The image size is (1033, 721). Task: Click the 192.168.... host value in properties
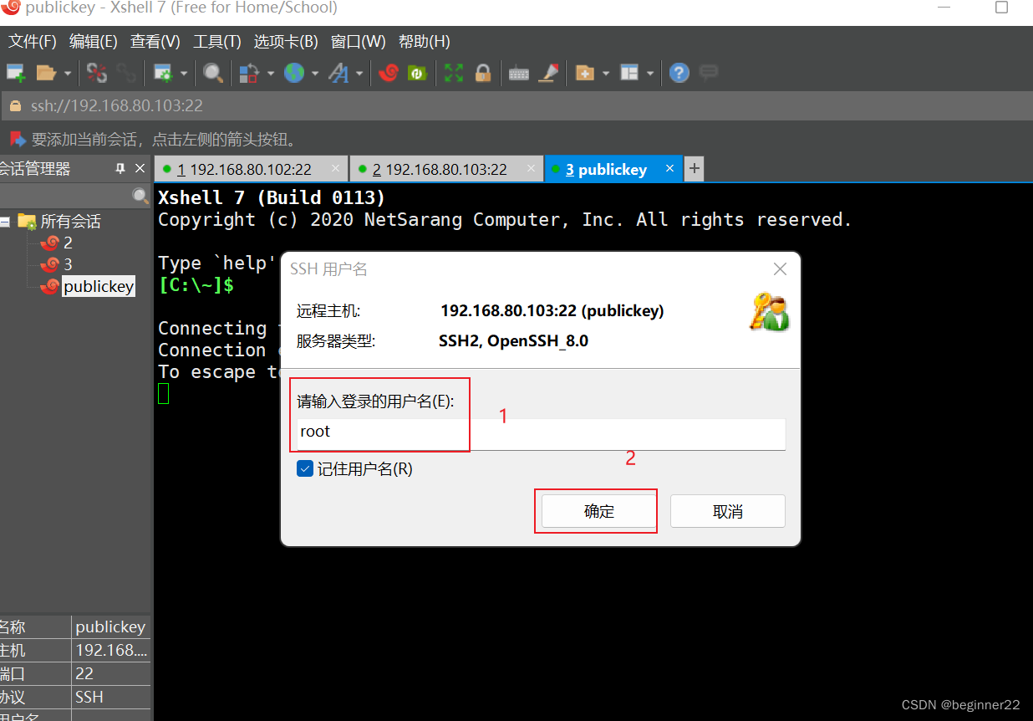[111, 650]
